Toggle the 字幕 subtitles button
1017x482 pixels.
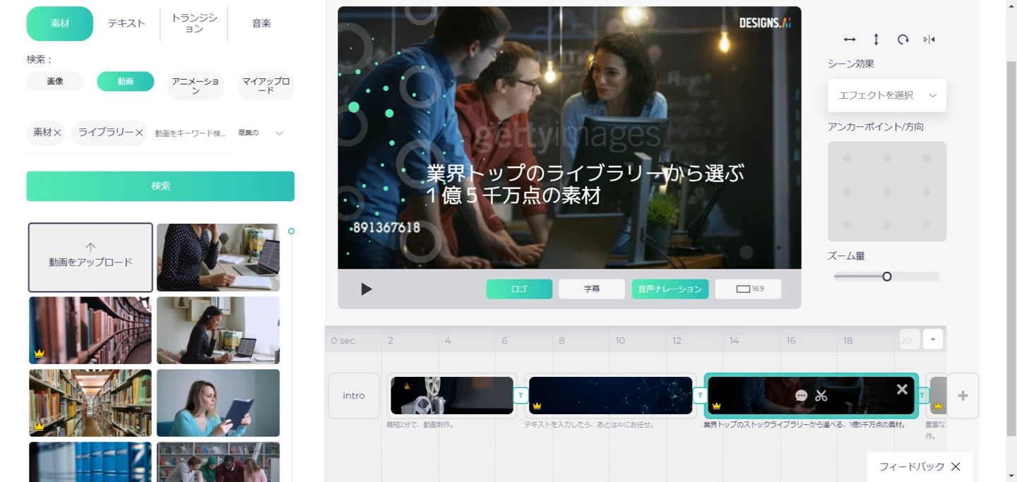[x=592, y=289]
